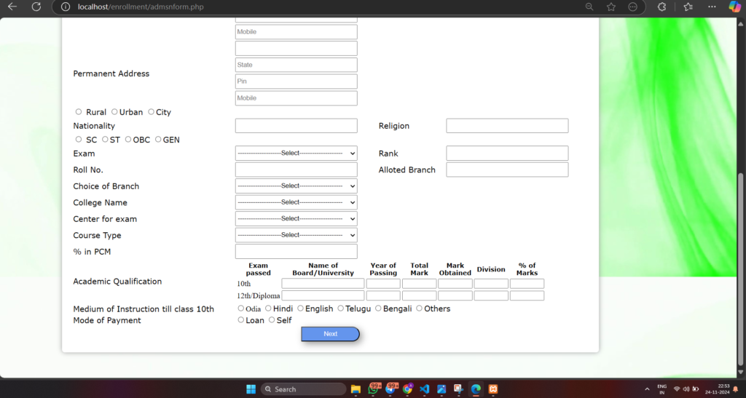Select the Rural radio option
The image size is (746, 398).
pyautogui.click(x=79, y=112)
